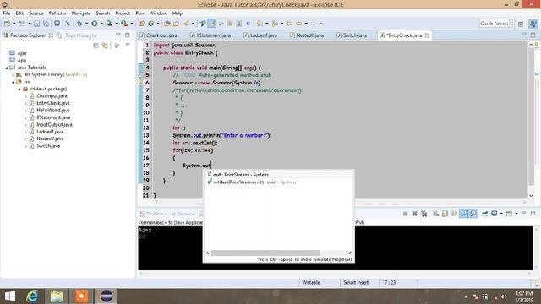Click the Next Annotation icon
The width and height of the screenshot is (541, 304).
(x=260, y=24)
